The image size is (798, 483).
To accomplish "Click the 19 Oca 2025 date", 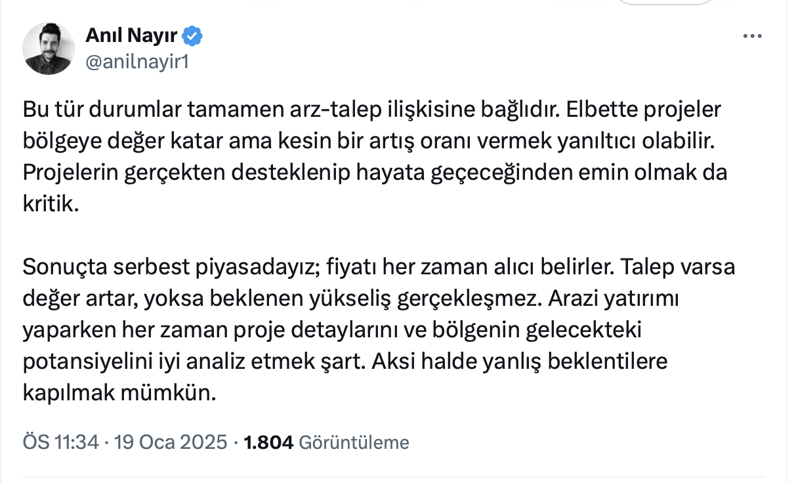I will point(171,443).
